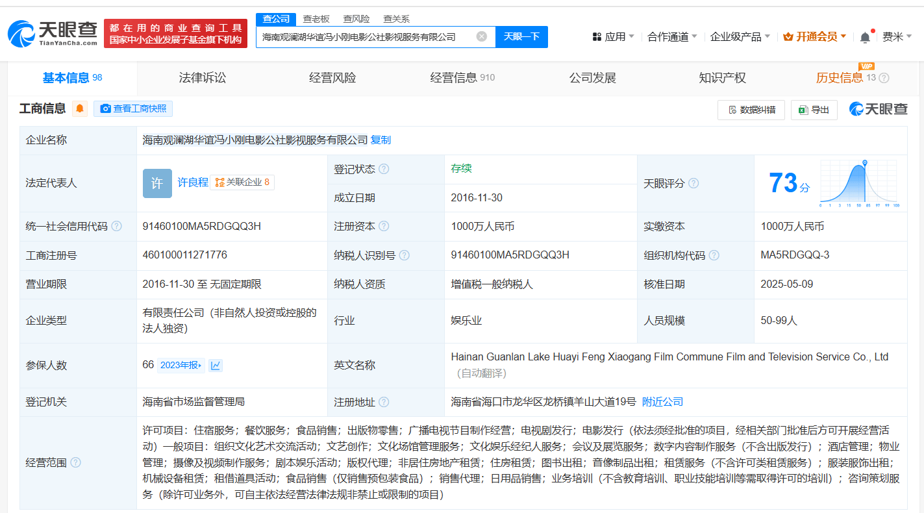Open 开通会员 membership dropdown
Screen dimensions: 924x513
pos(815,37)
